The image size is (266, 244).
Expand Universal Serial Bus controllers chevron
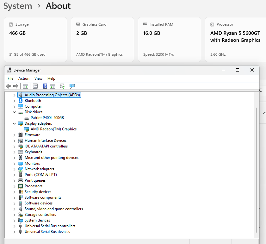click(15, 226)
